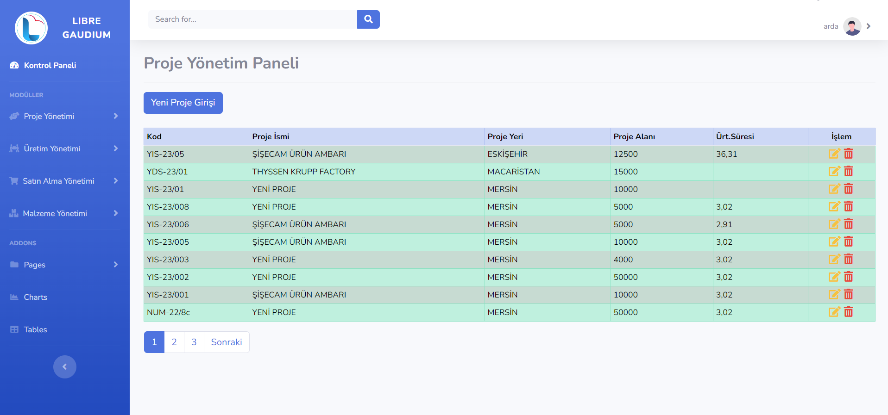Expand the Malzeme Yönetimi menu
888x415 pixels.
(64, 213)
